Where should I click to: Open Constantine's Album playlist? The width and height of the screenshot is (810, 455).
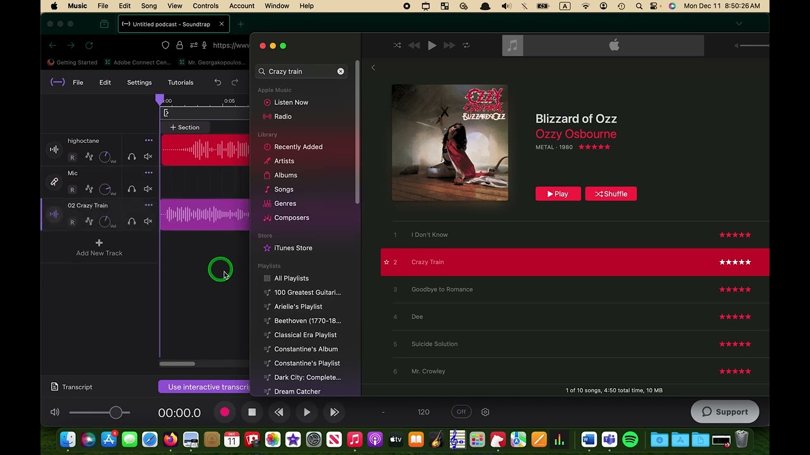(306, 349)
